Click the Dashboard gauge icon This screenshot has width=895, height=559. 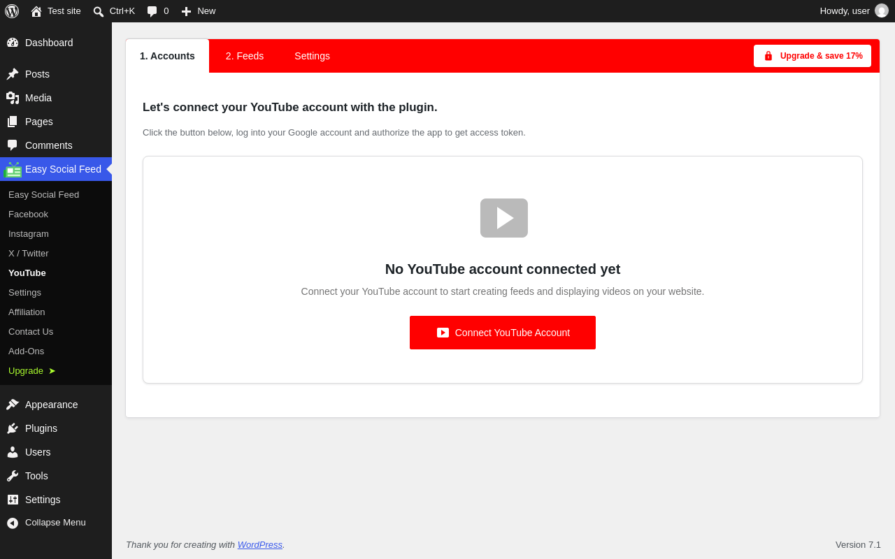pyautogui.click(x=13, y=43)
